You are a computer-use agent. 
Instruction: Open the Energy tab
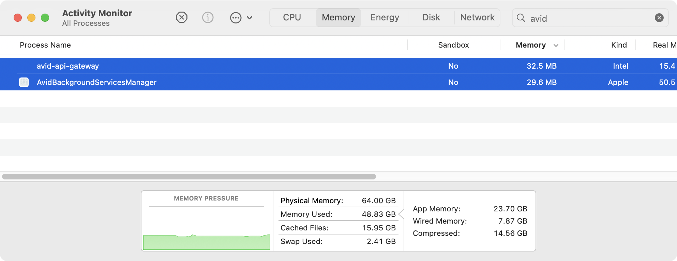(385, 17)
